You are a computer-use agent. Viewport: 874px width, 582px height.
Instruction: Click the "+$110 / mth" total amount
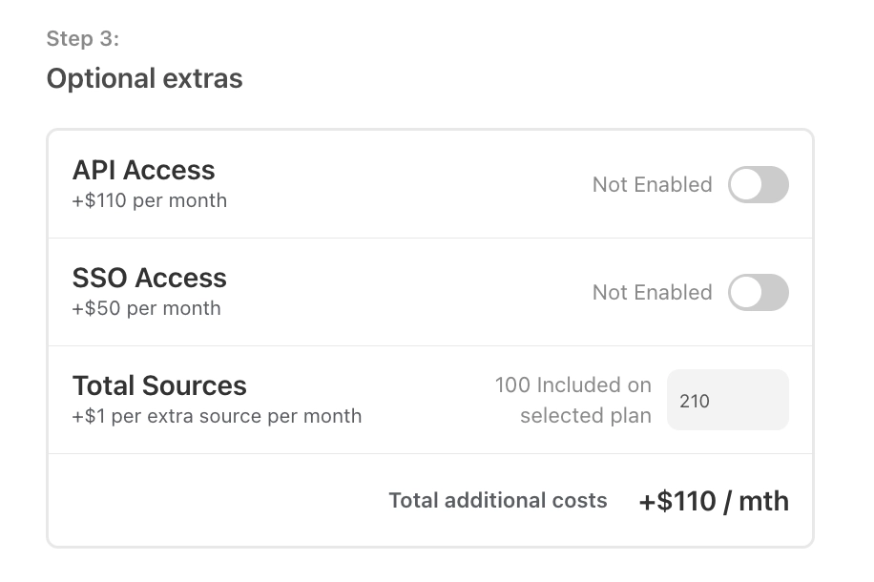714,501
